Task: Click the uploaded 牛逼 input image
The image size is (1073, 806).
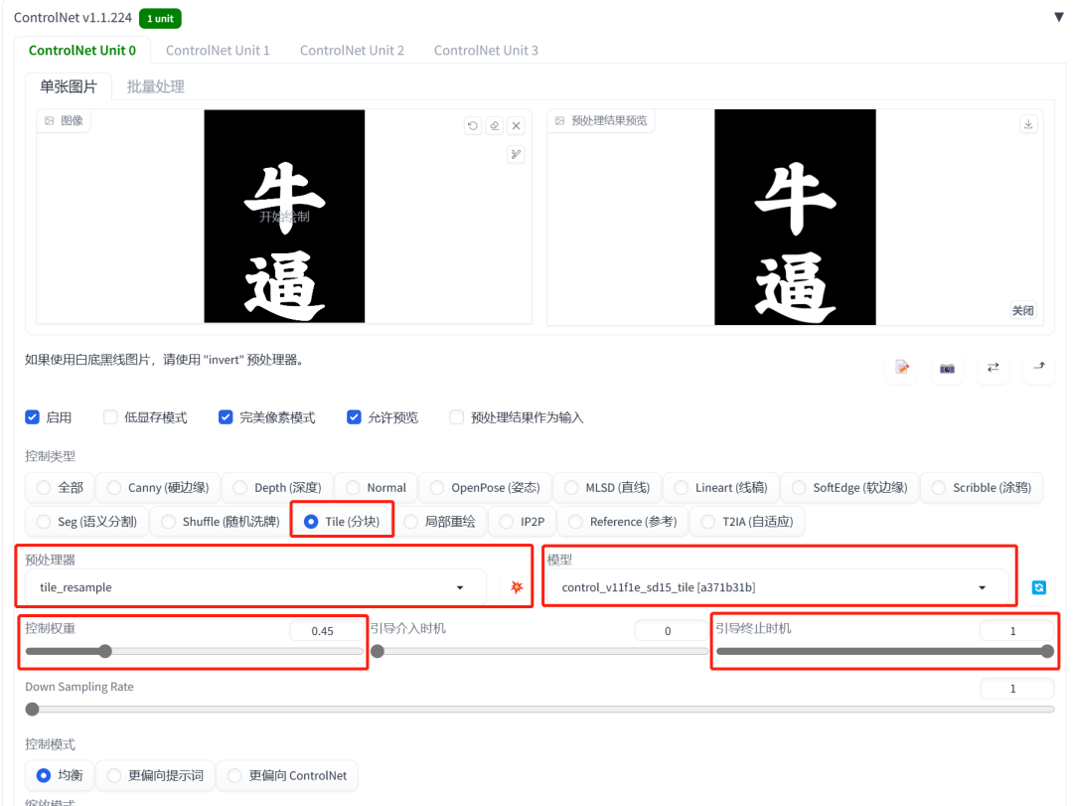Action: pos(284,217)
